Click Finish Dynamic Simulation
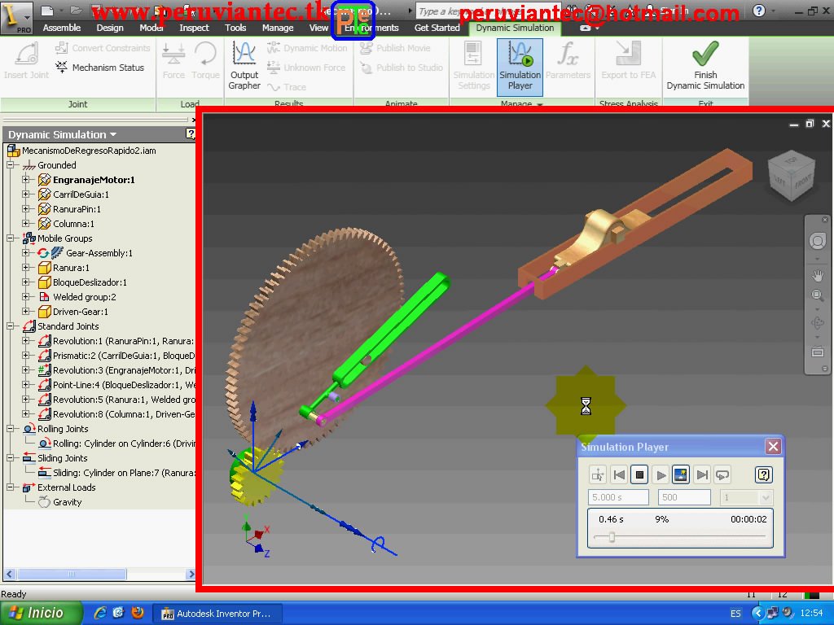Image resolution: width=834 pixels, height=625 pixels. tap(705, 67)
